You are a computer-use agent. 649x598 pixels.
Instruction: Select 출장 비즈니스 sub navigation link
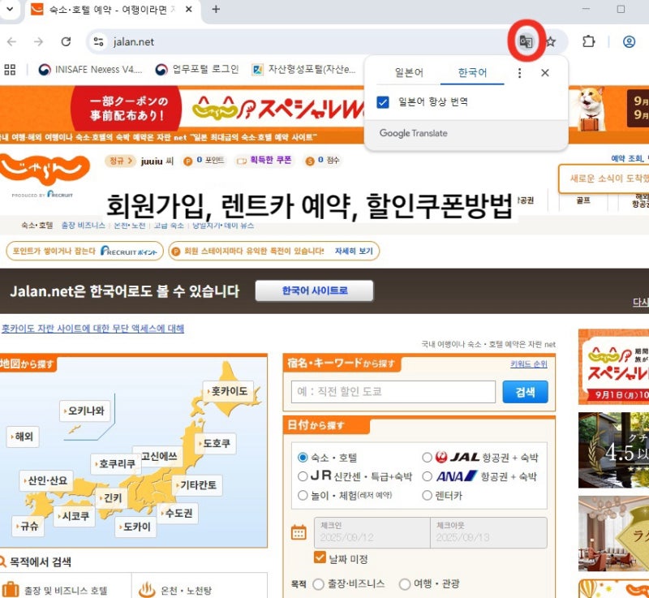pyautogui.click(x=83, y=225)
